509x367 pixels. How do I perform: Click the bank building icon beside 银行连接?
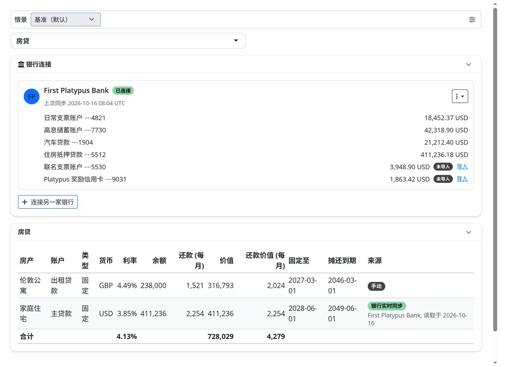(x=21, y=64)
